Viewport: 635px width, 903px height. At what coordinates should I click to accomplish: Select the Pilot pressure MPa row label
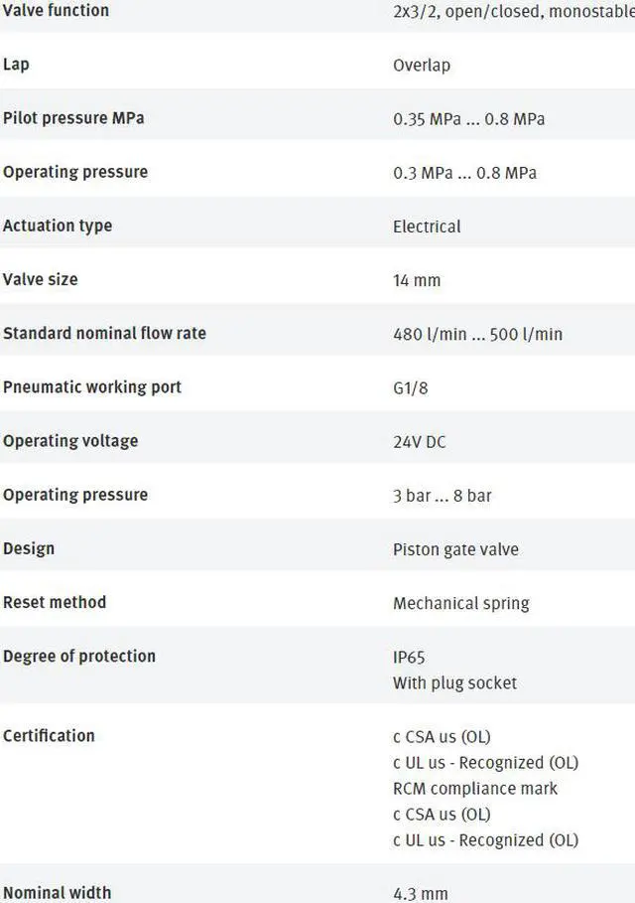[x=73, y=118]
